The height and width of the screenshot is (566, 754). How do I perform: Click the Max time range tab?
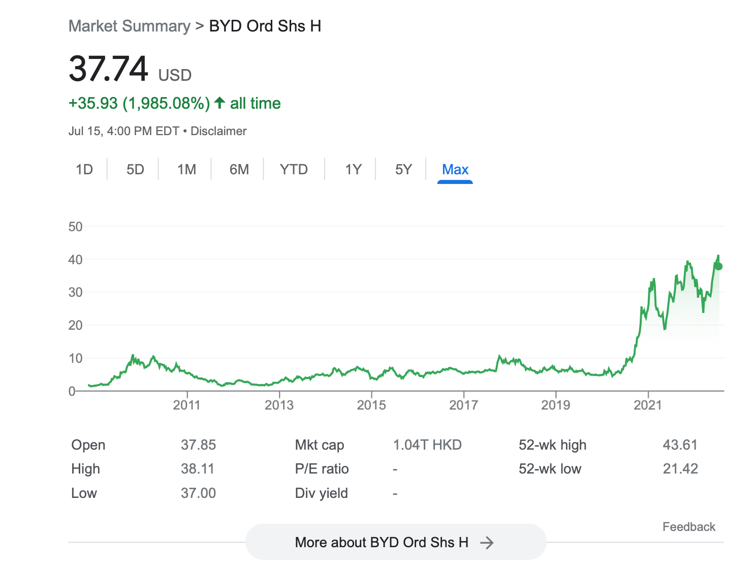click(455, 169)
